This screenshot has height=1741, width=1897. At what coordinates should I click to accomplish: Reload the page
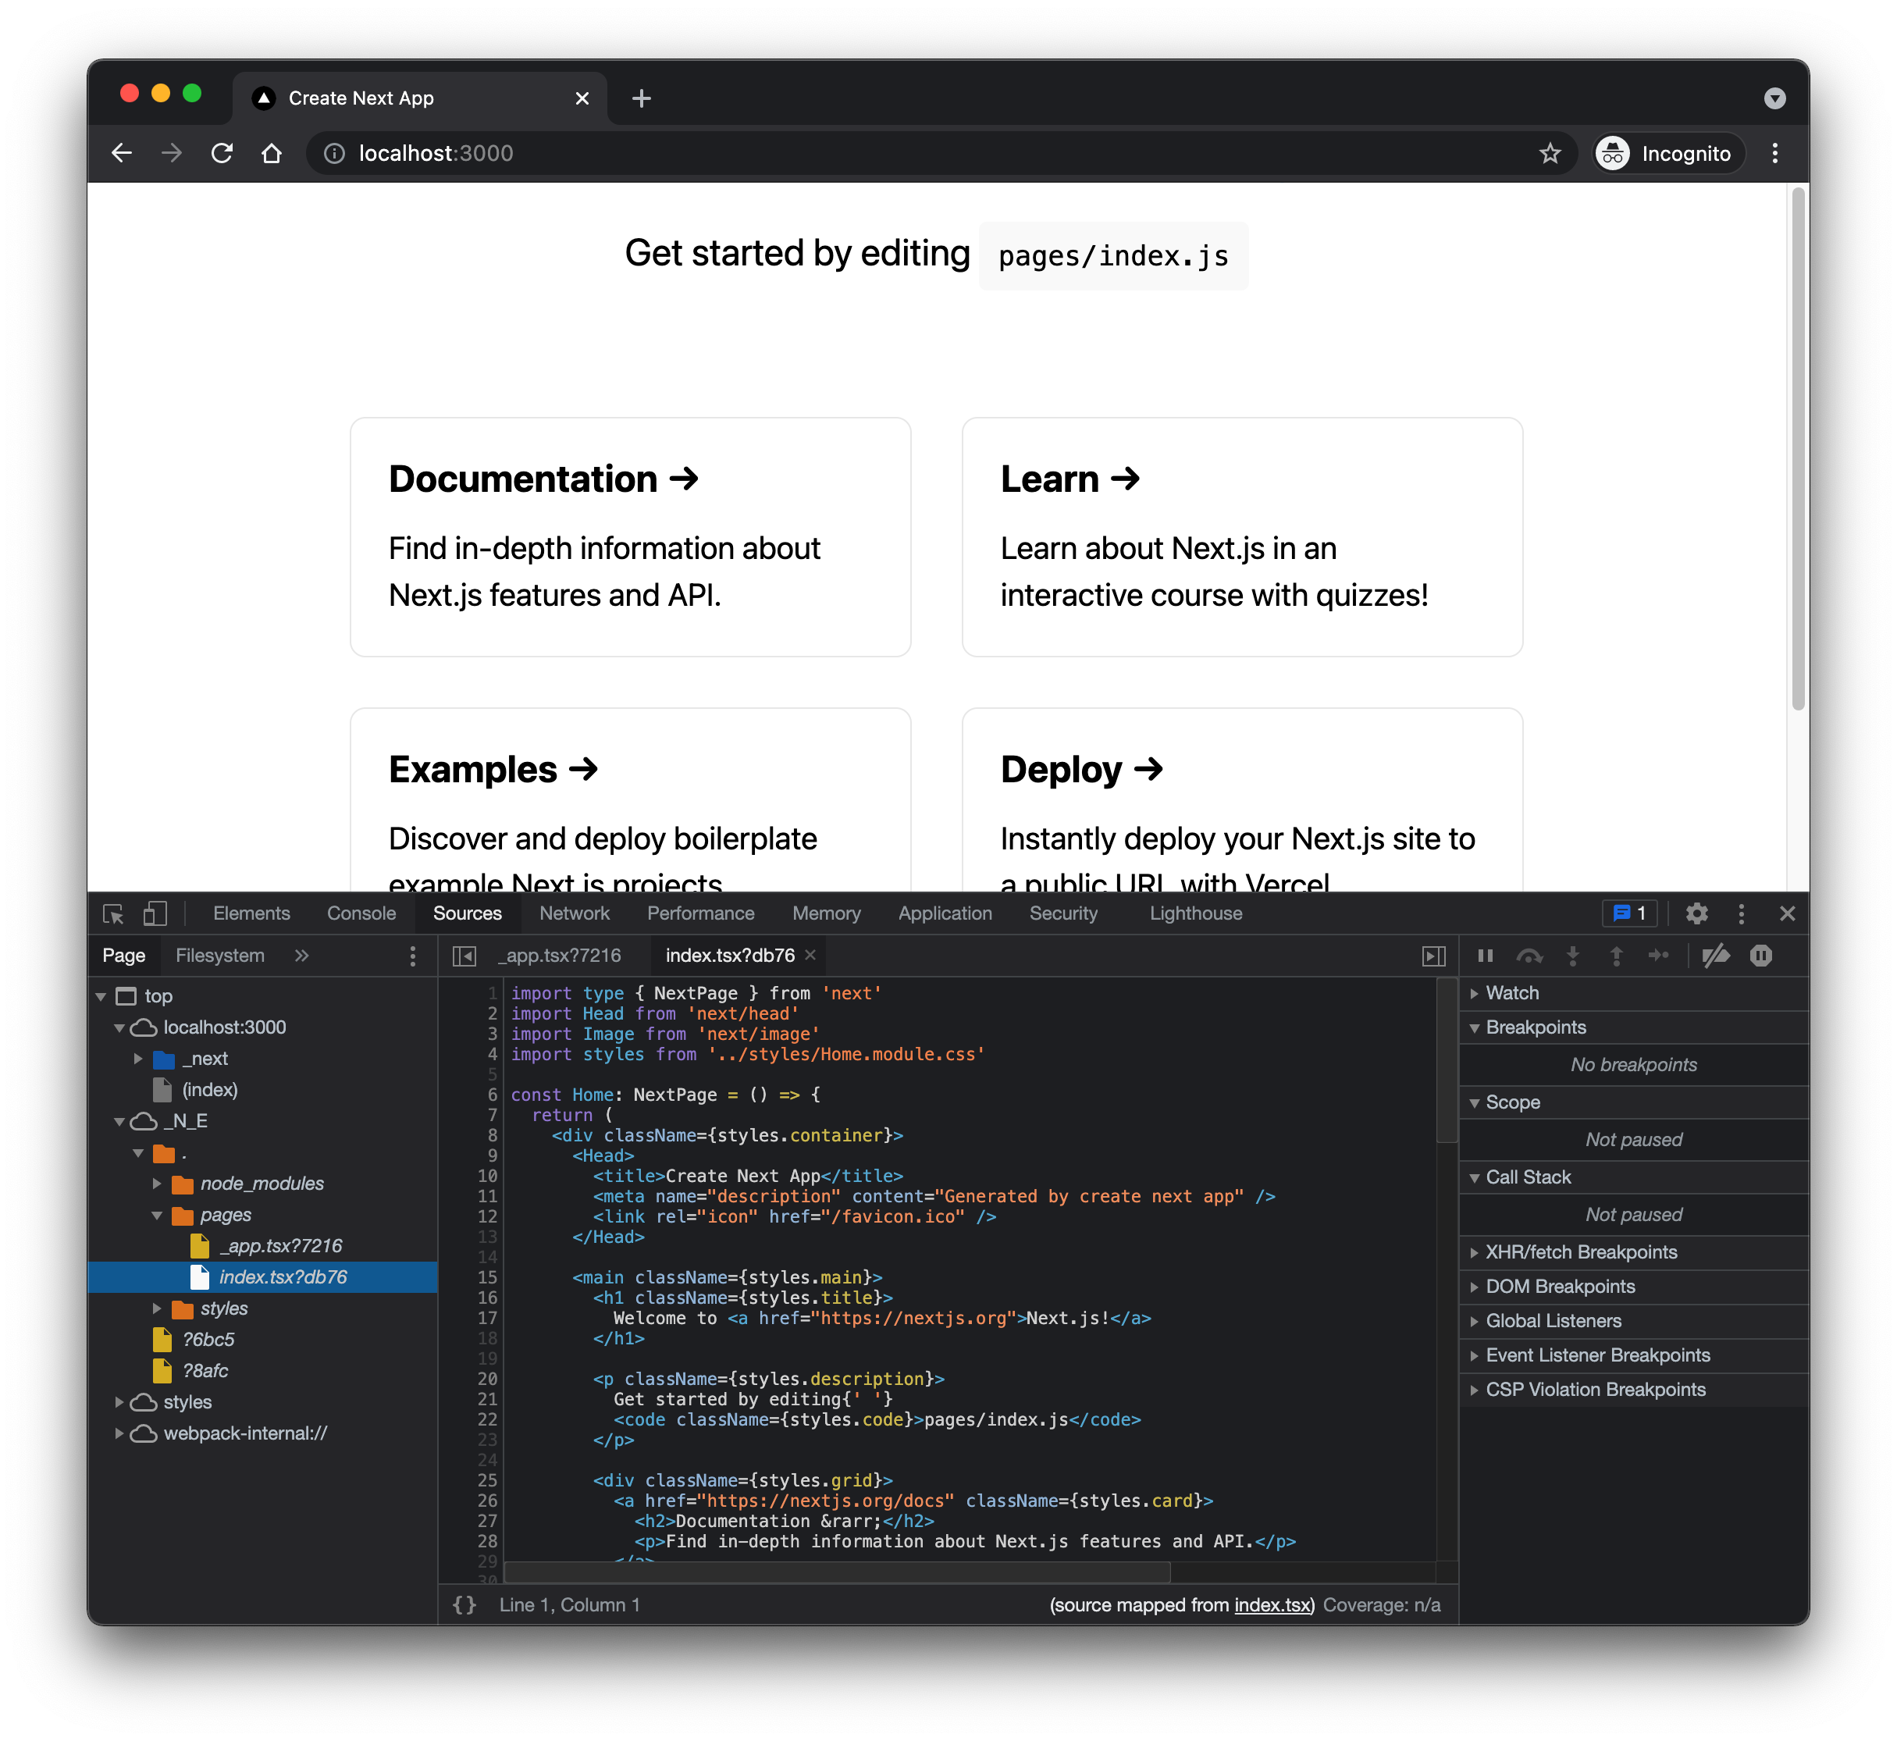coord(222,152)
